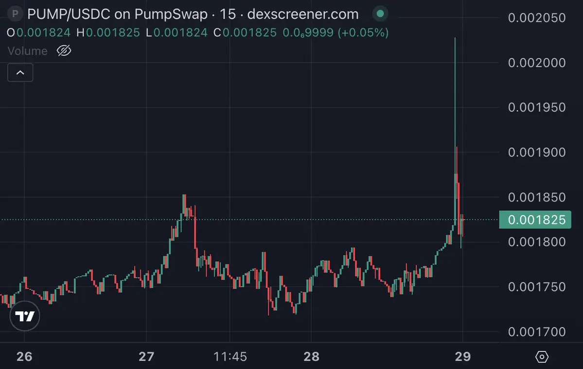This screenshot has width=583, height=369.
Task: Open chart settings hexagon icon
Action: click(x=542, y=357)
